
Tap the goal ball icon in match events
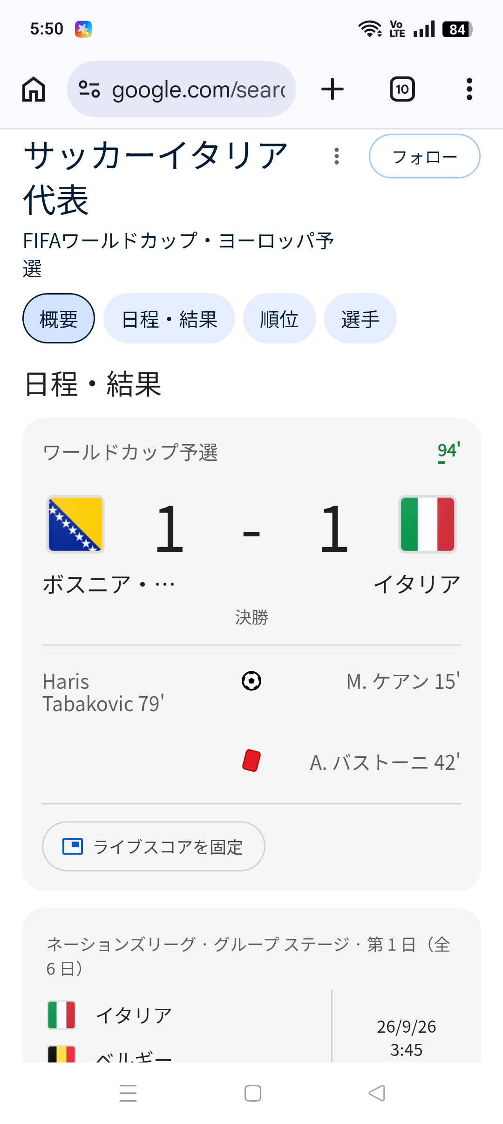click(251, 681)
